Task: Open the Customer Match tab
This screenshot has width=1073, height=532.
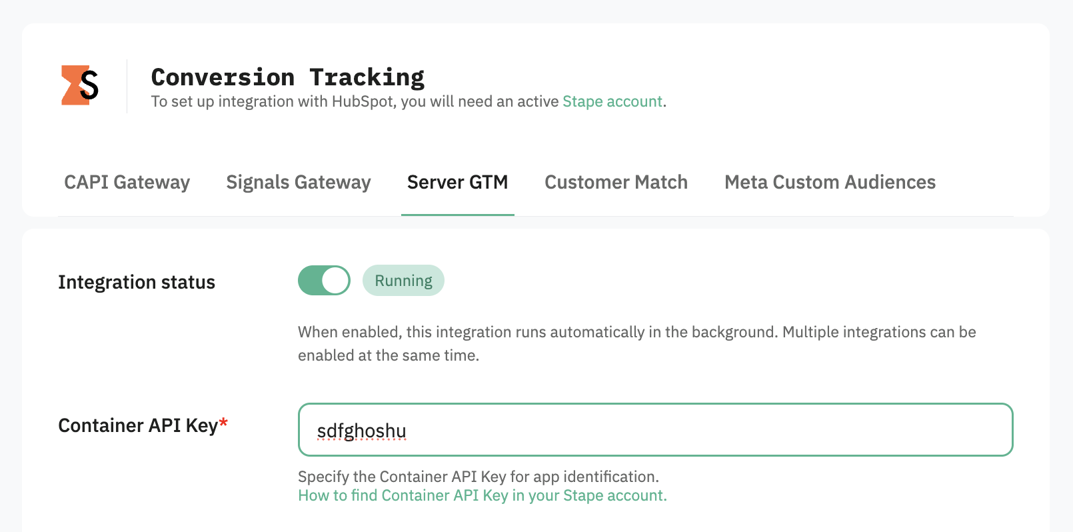Action: point(616,182)
